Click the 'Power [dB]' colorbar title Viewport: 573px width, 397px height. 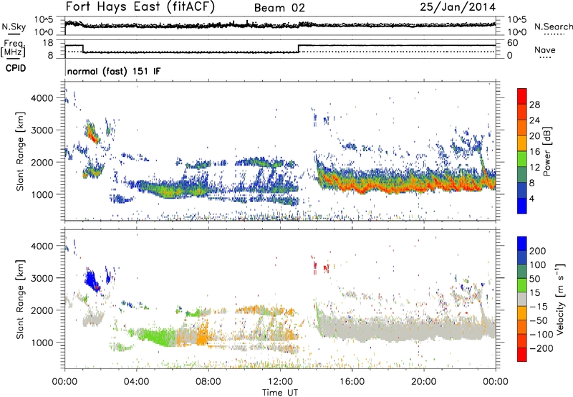546,151
